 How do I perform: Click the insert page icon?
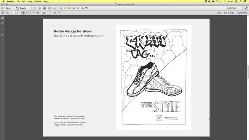[82, 8]
